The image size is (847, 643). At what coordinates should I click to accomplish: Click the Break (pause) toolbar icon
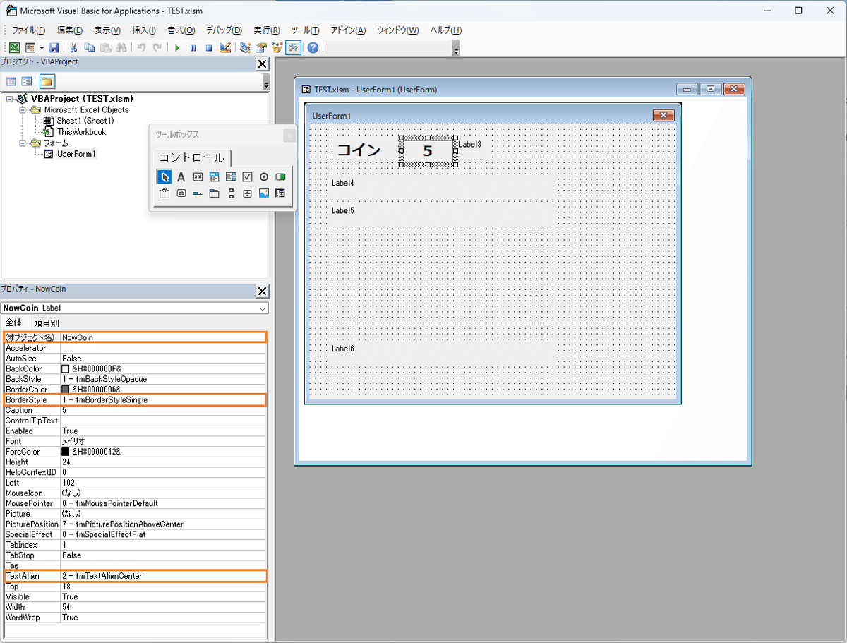193,48
